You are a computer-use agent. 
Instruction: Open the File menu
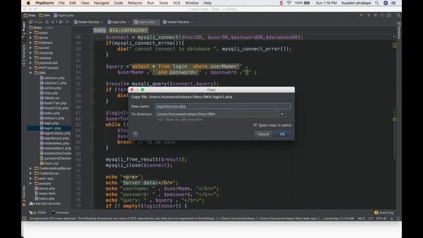61,3
